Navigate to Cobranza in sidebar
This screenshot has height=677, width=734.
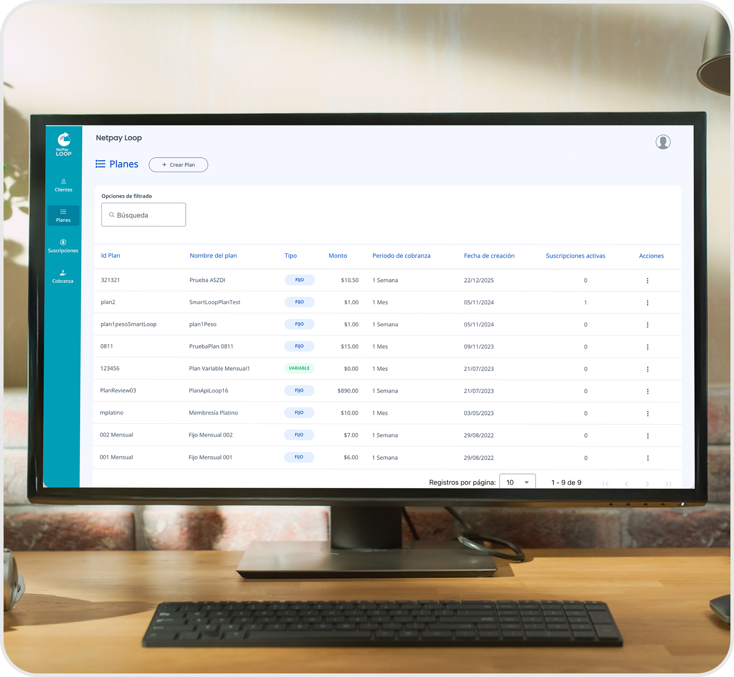tap(63, 277)
